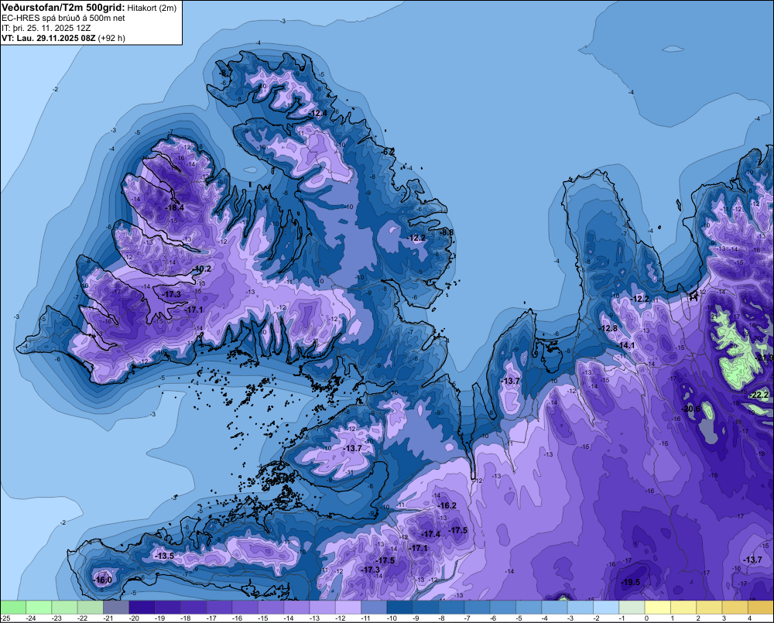Click the 'EC-HRES spá brúuð á 500m net' line

tap(63, 19)
